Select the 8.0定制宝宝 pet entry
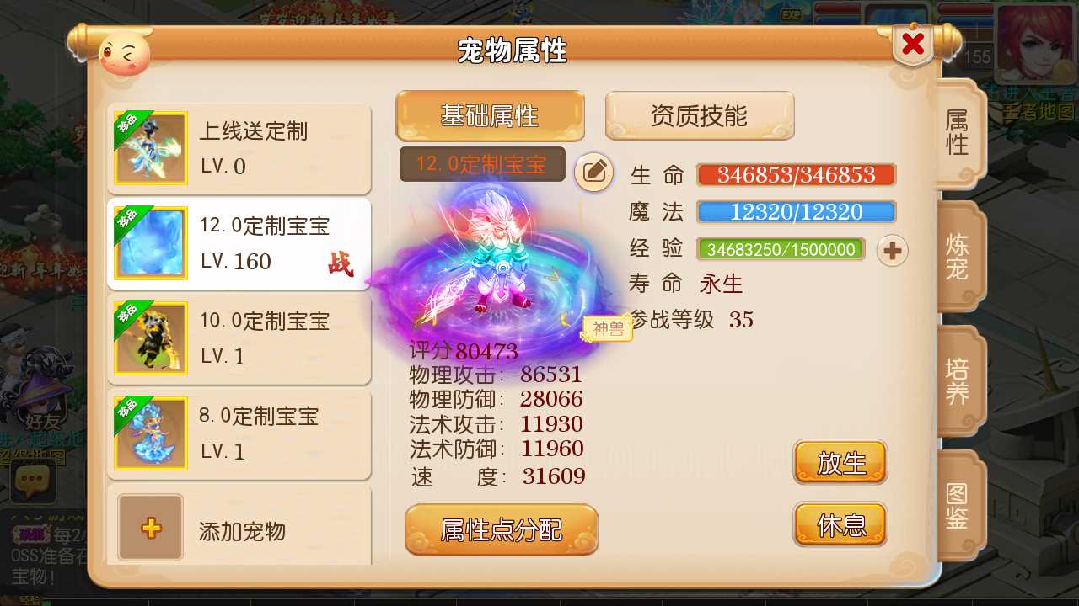The image size is (1079, 606). (x=239, y=433)
